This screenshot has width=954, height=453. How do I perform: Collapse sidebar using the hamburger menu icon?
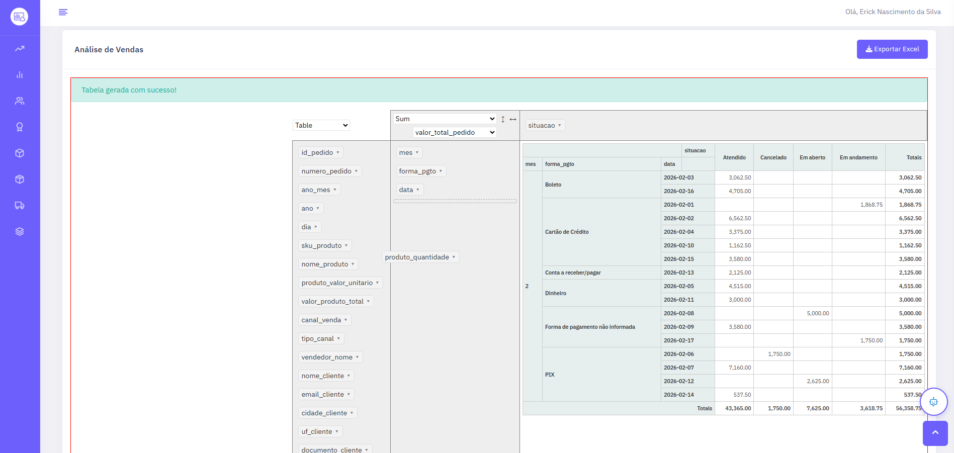pos(63,12)
